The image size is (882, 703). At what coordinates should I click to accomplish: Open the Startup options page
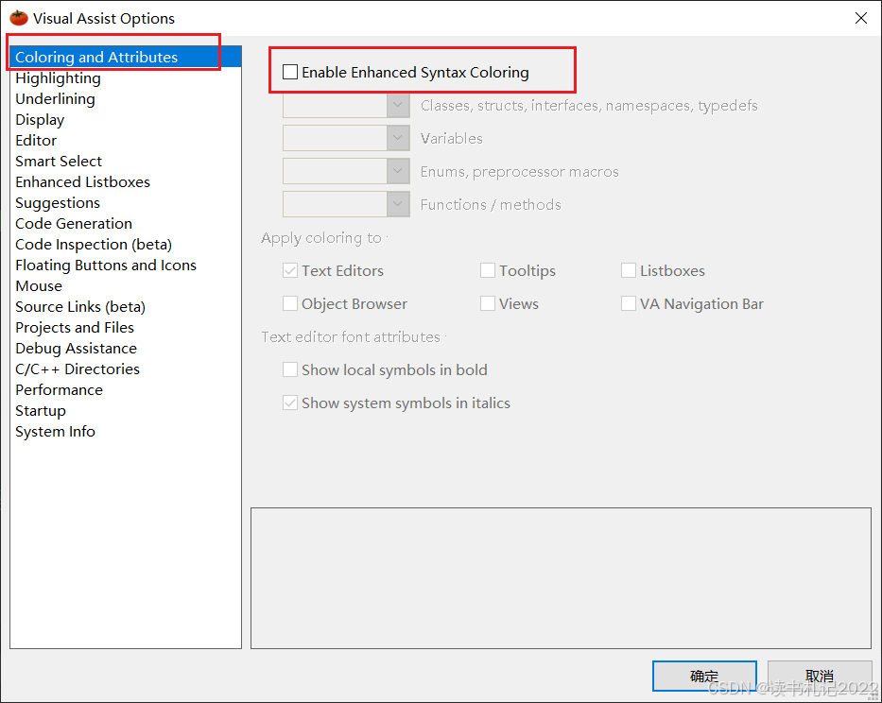(126, 410)
